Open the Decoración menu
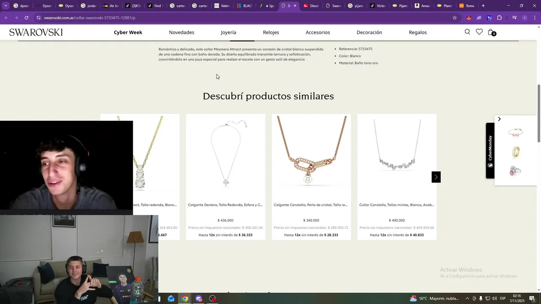 pyautogui.click(x=369, y=33)
